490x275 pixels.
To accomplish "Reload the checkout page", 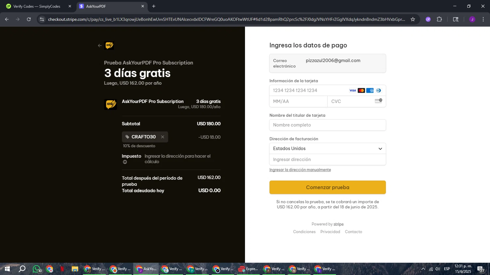I will 29,19.
